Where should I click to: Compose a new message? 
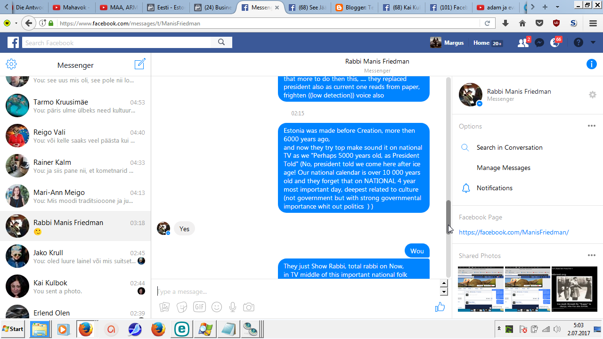pyautogui.click(x=140, y=64)
